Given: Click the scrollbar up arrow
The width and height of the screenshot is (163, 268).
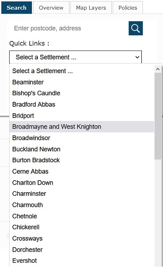Looking at the screenshot, I should 158,69.
